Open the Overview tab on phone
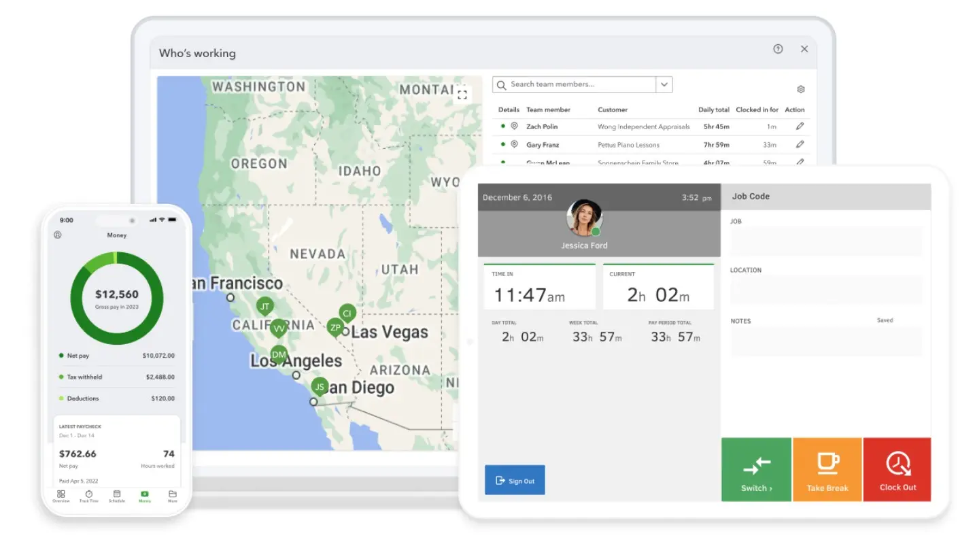This screenshot has width=975, height=559. tap(61, 496)
